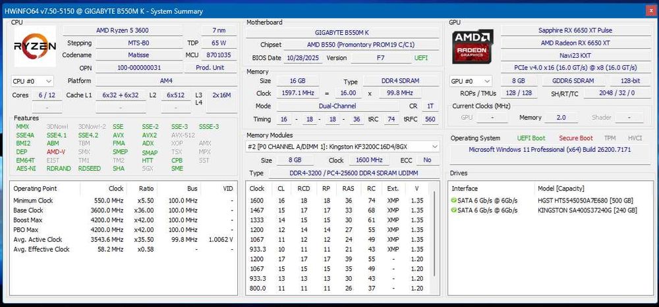This screenshot has width=659, height=307.
Task: Click the red 'Secure Boot' indicator
Action: pos(576,138)
